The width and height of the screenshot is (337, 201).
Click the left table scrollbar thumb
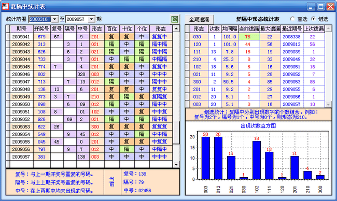tap(176, 133)
